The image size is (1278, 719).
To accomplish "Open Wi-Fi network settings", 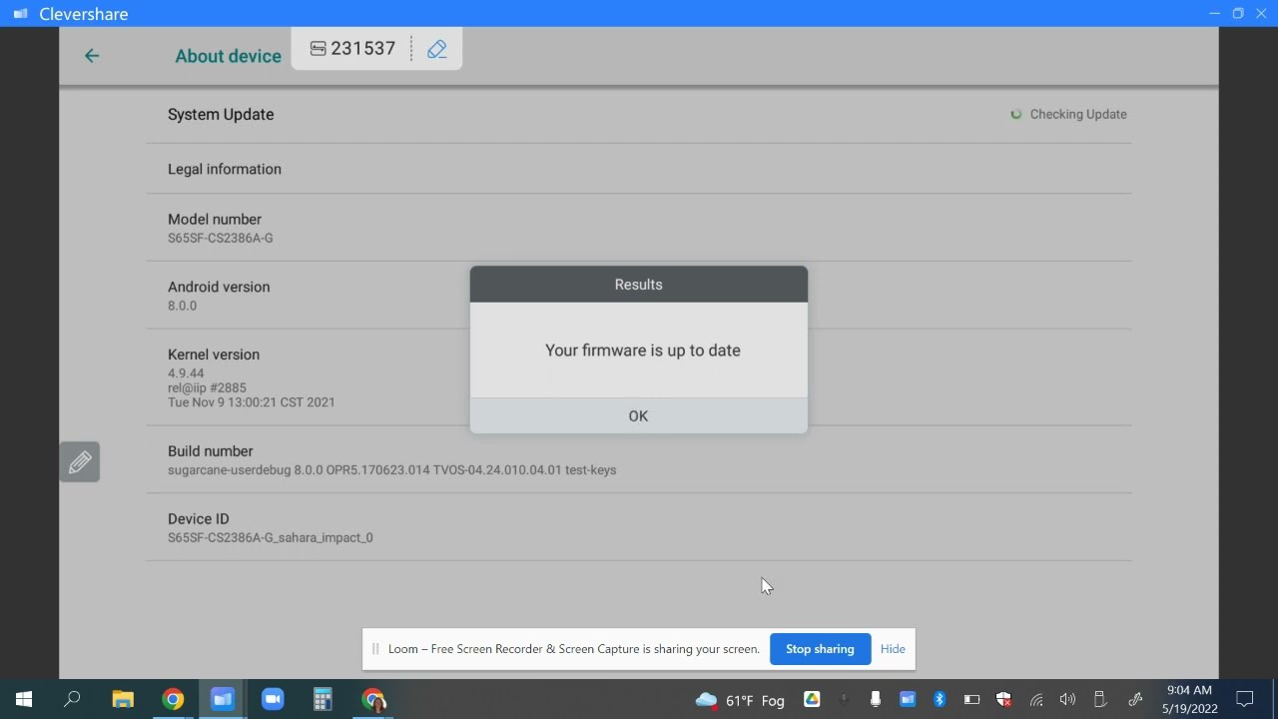I will (1036, 700).
